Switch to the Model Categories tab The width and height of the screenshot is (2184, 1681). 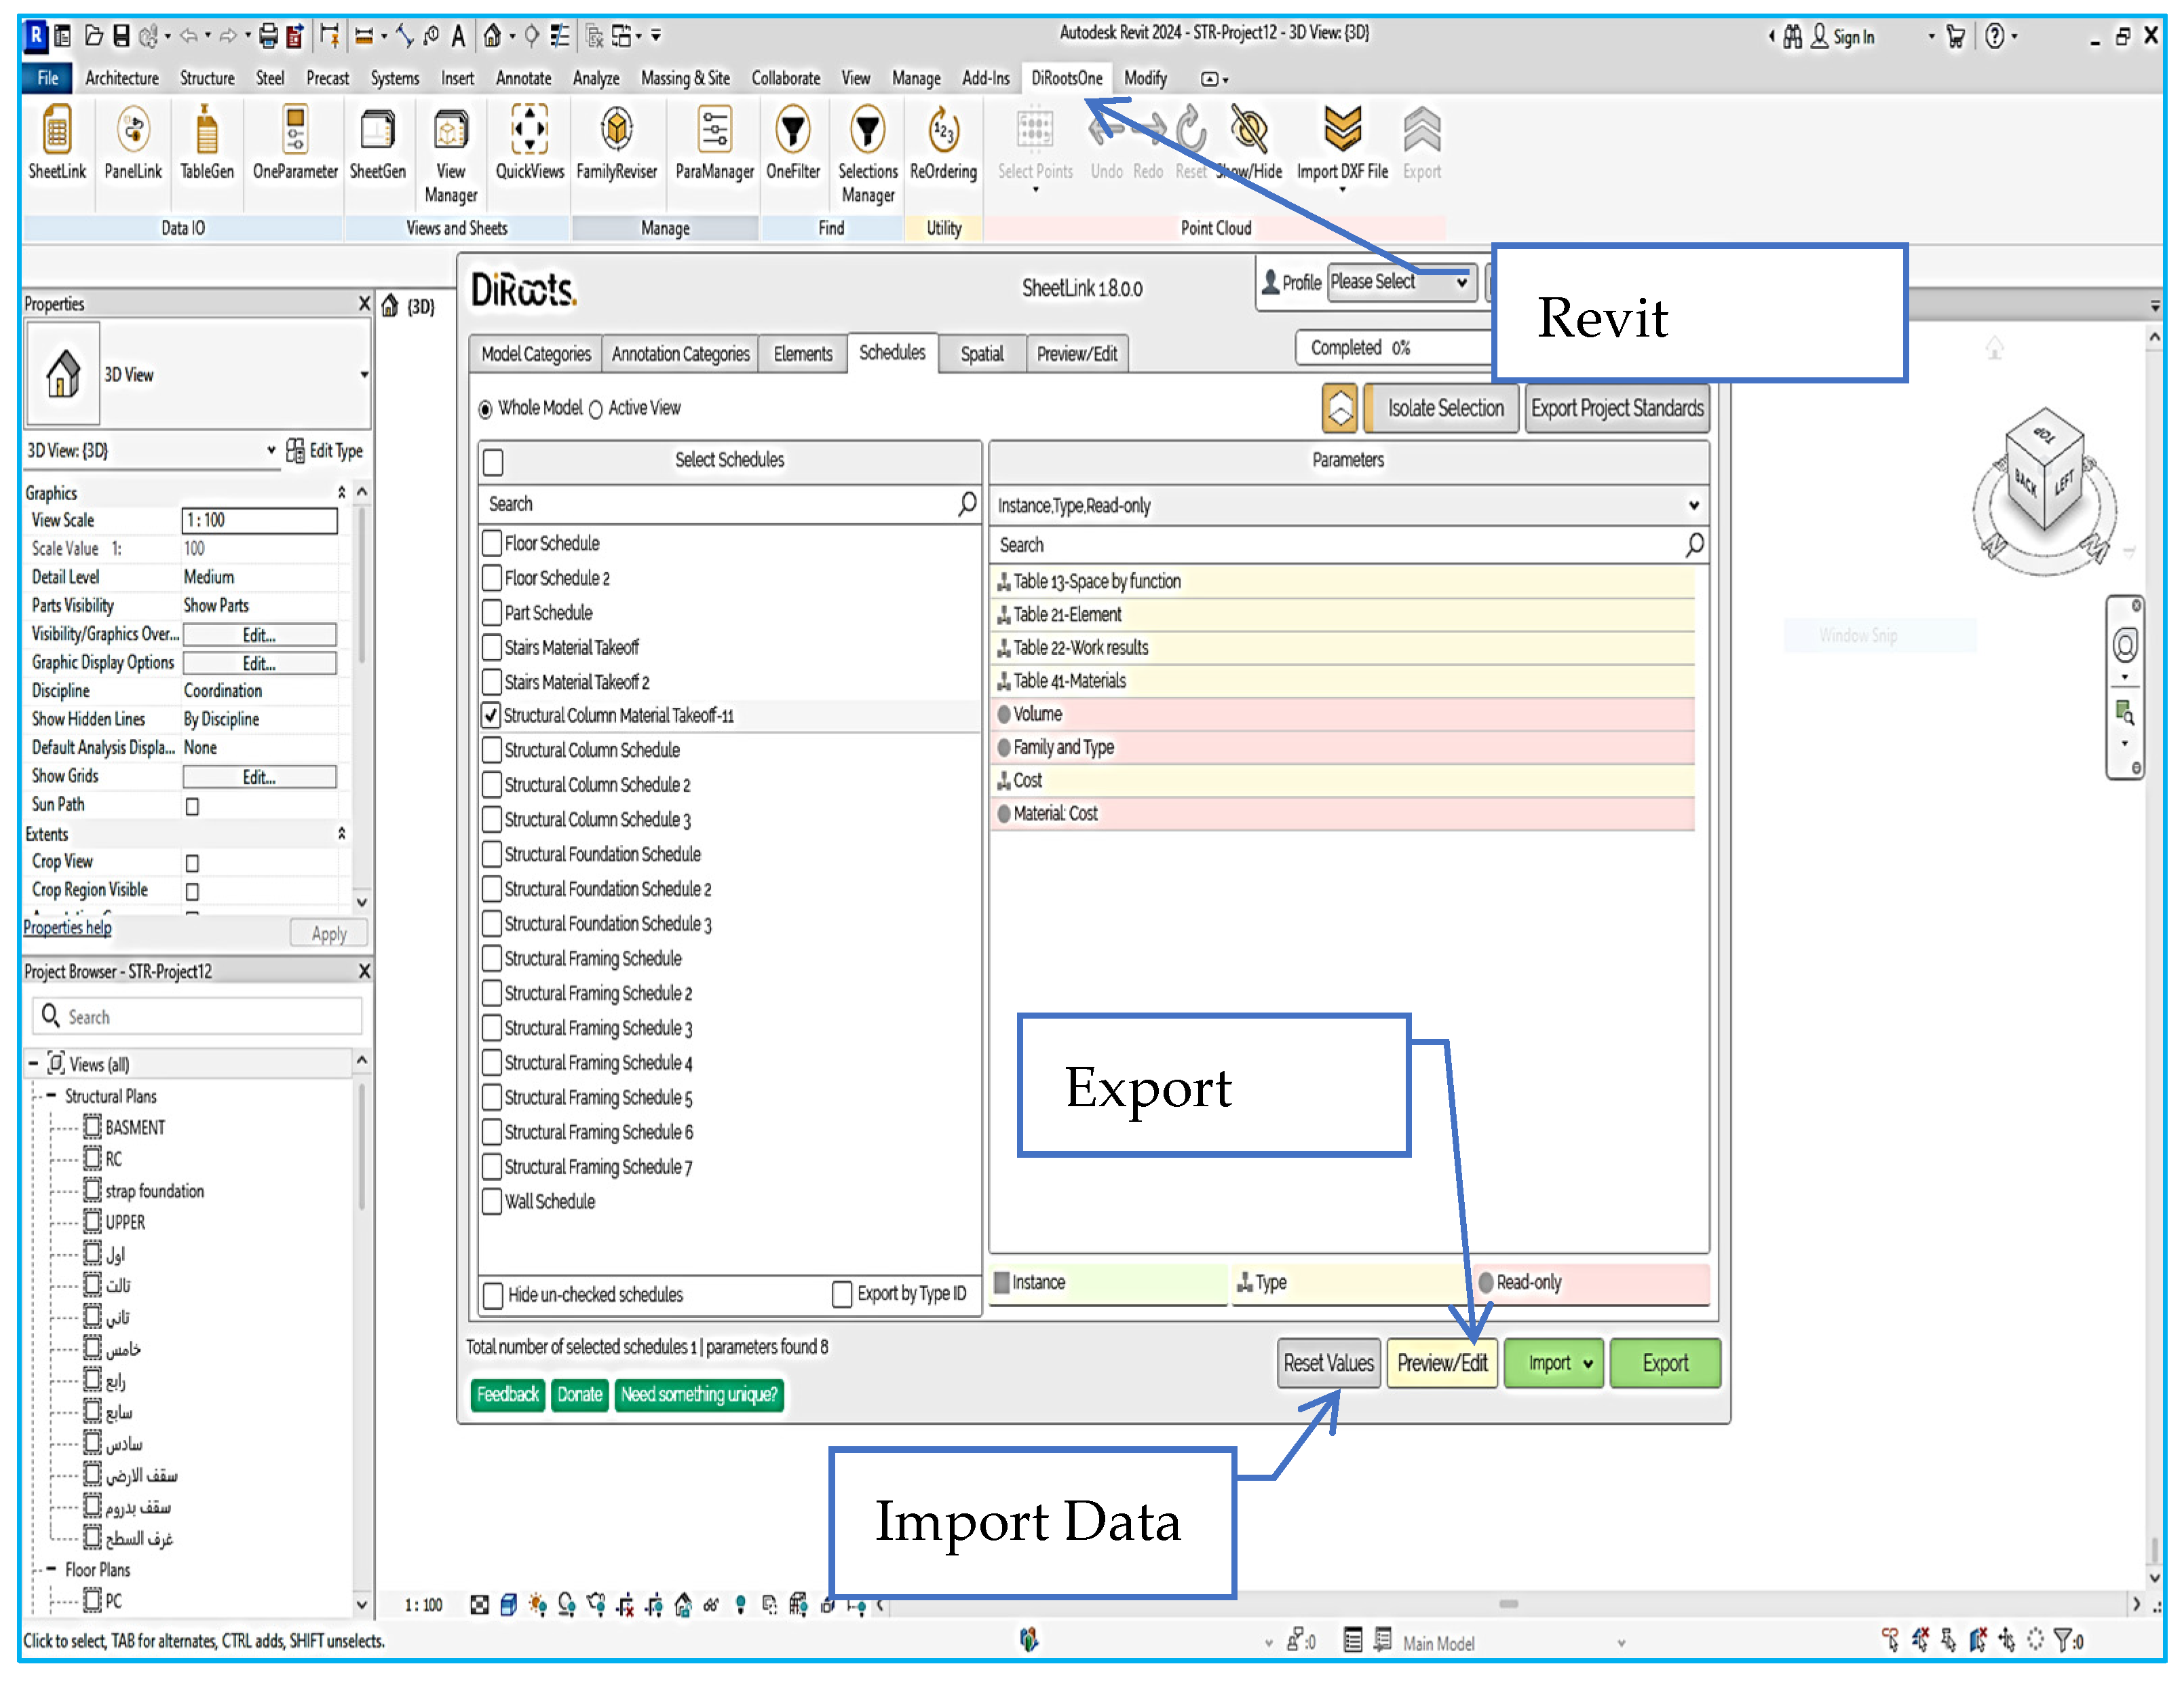tap(535, 354)
